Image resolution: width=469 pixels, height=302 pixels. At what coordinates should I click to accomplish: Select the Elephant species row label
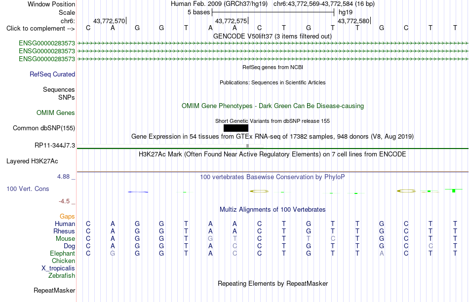click(x=63, y=253)
